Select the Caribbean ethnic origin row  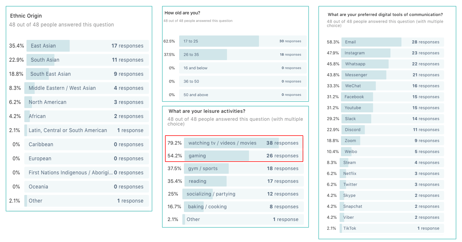86,144
